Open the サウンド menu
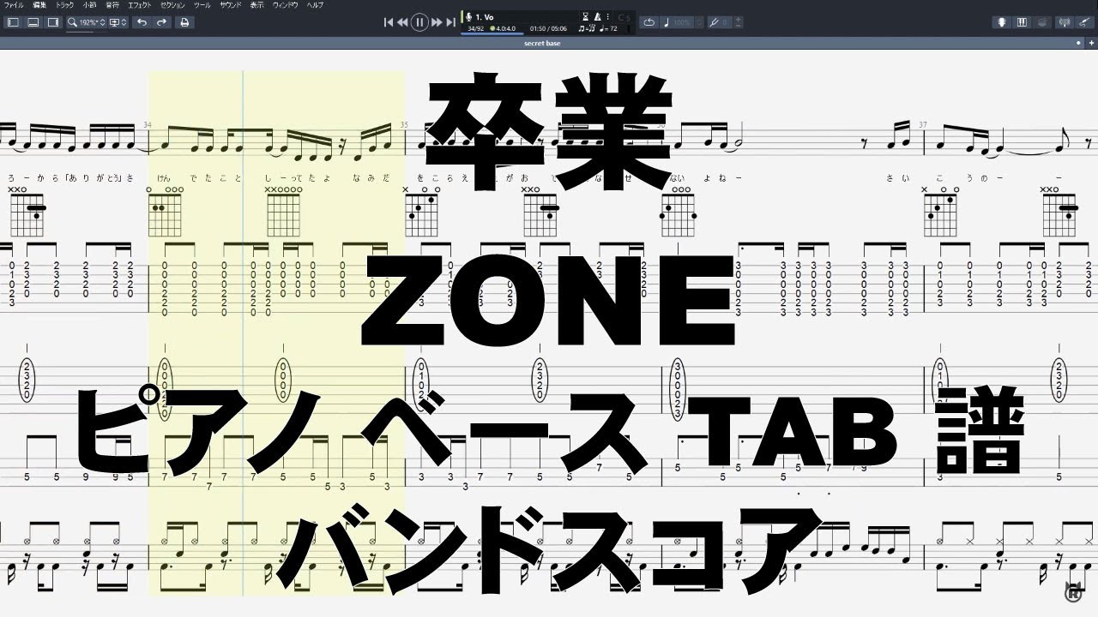This screenshot has width=1098, height=617. coord(230,5)
